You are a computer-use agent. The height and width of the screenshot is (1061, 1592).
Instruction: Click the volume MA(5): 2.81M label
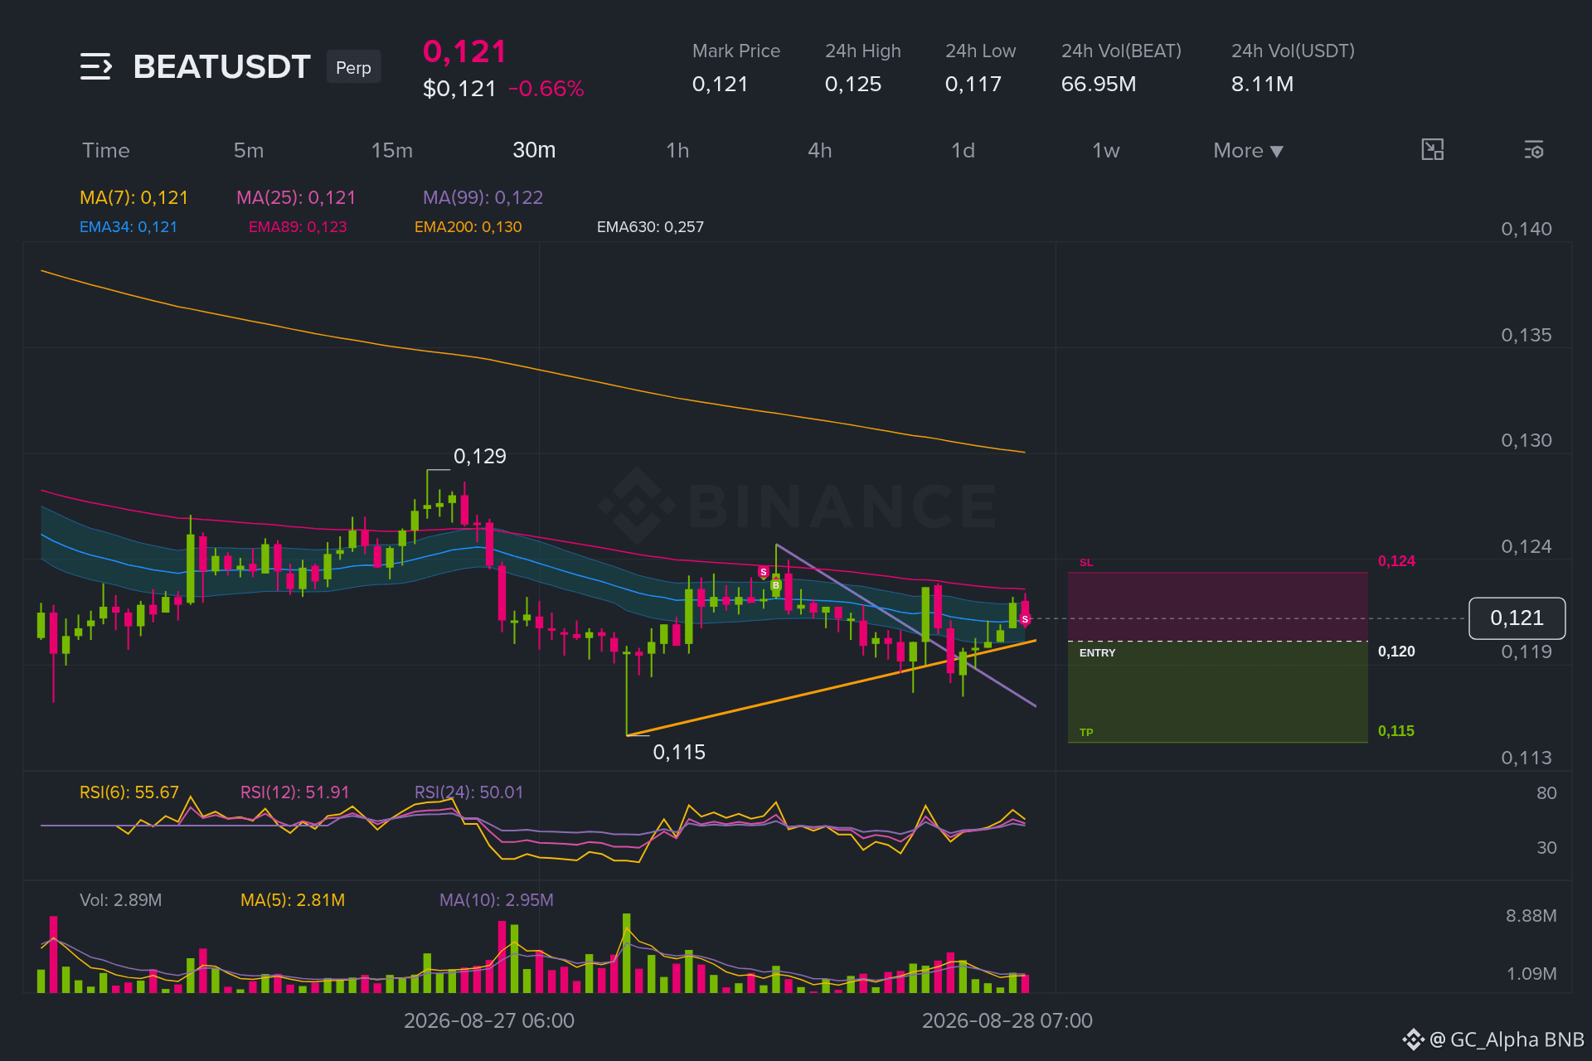click(x=293, y=900)
